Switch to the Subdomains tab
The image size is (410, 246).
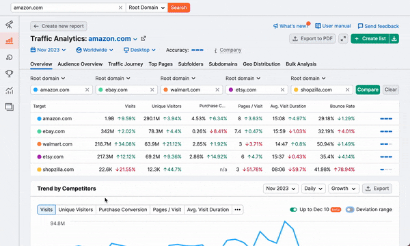223,64
